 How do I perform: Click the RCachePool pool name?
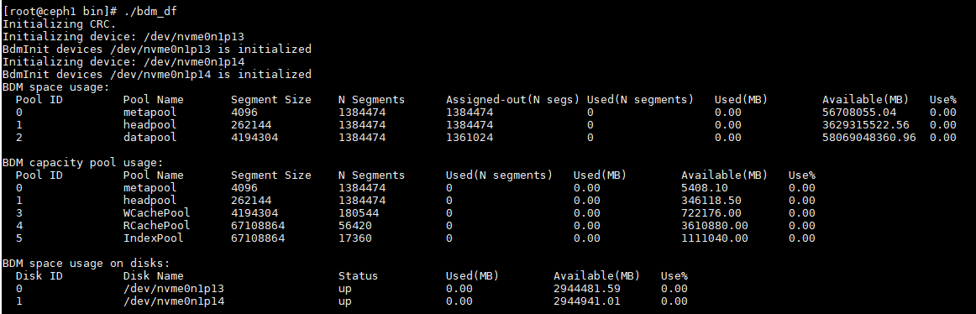pos(157,225)
